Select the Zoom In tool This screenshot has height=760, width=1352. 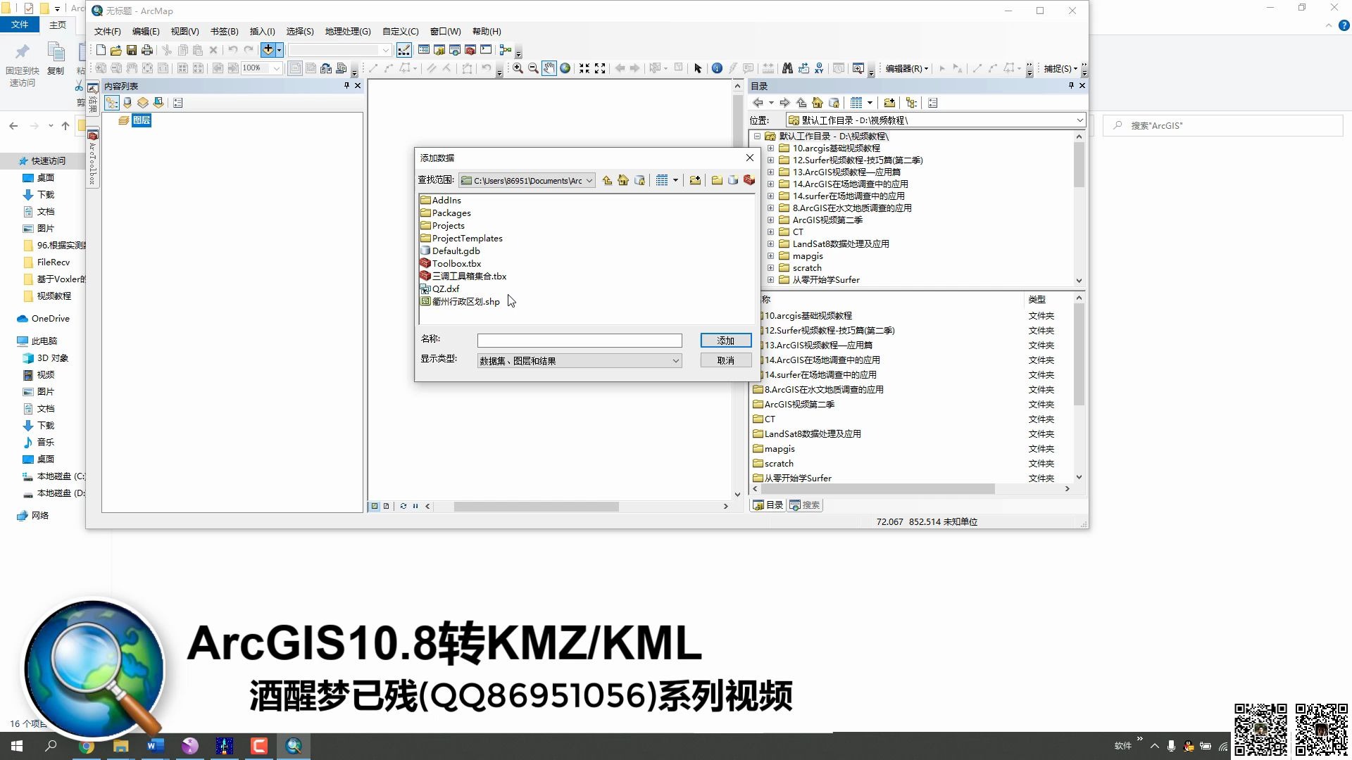518,68
